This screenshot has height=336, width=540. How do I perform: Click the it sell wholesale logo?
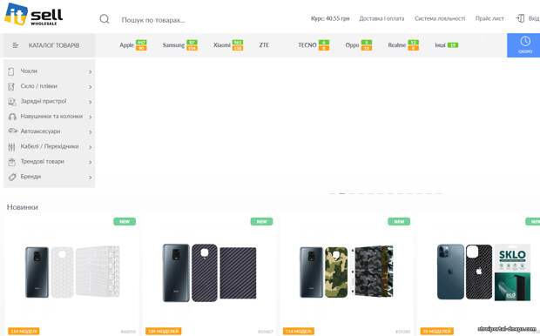tap(33, 14)
